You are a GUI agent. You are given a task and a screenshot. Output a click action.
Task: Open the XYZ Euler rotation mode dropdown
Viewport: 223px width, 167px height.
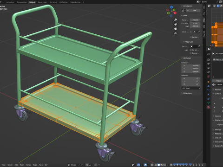point(191,88)
